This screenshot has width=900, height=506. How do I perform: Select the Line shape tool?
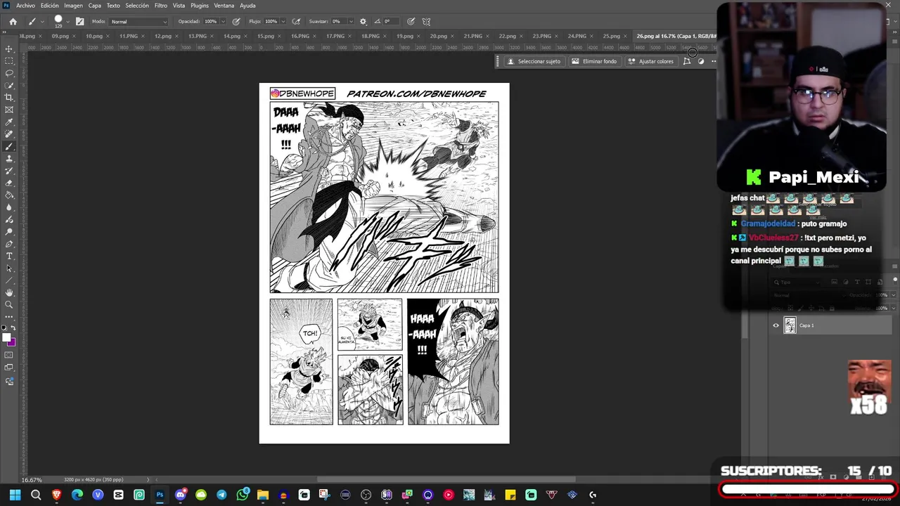9,280
